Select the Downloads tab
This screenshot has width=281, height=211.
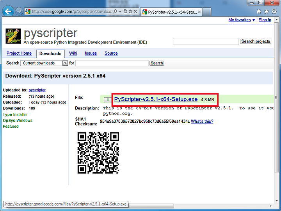pyautogui.click(x=50, y=54)
